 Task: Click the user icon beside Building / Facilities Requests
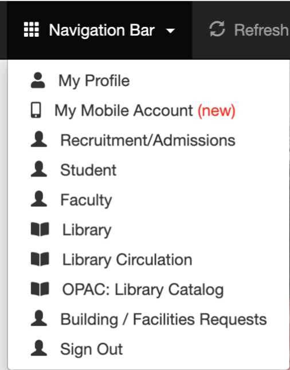(39, 318)
